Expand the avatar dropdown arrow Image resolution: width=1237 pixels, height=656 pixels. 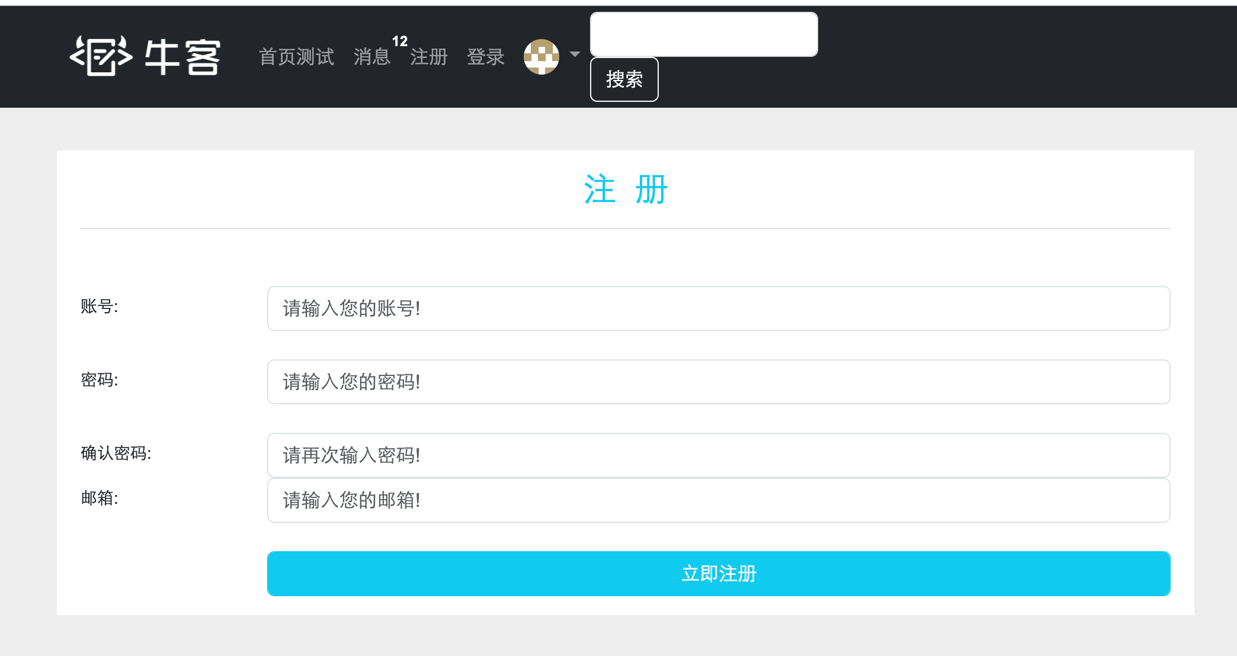(574, 54)
